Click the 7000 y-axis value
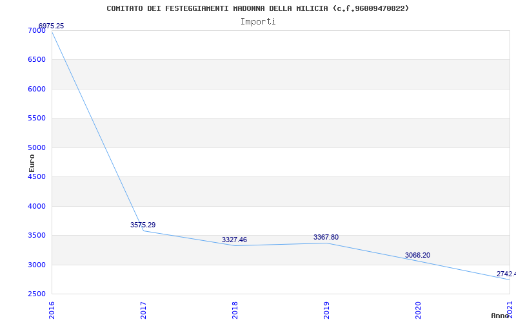Viewport: 516px width, 322px height. point(37,30)
